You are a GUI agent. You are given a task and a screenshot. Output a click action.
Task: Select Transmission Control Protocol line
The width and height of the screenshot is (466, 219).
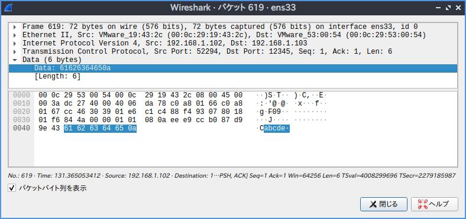click(232, 51)
